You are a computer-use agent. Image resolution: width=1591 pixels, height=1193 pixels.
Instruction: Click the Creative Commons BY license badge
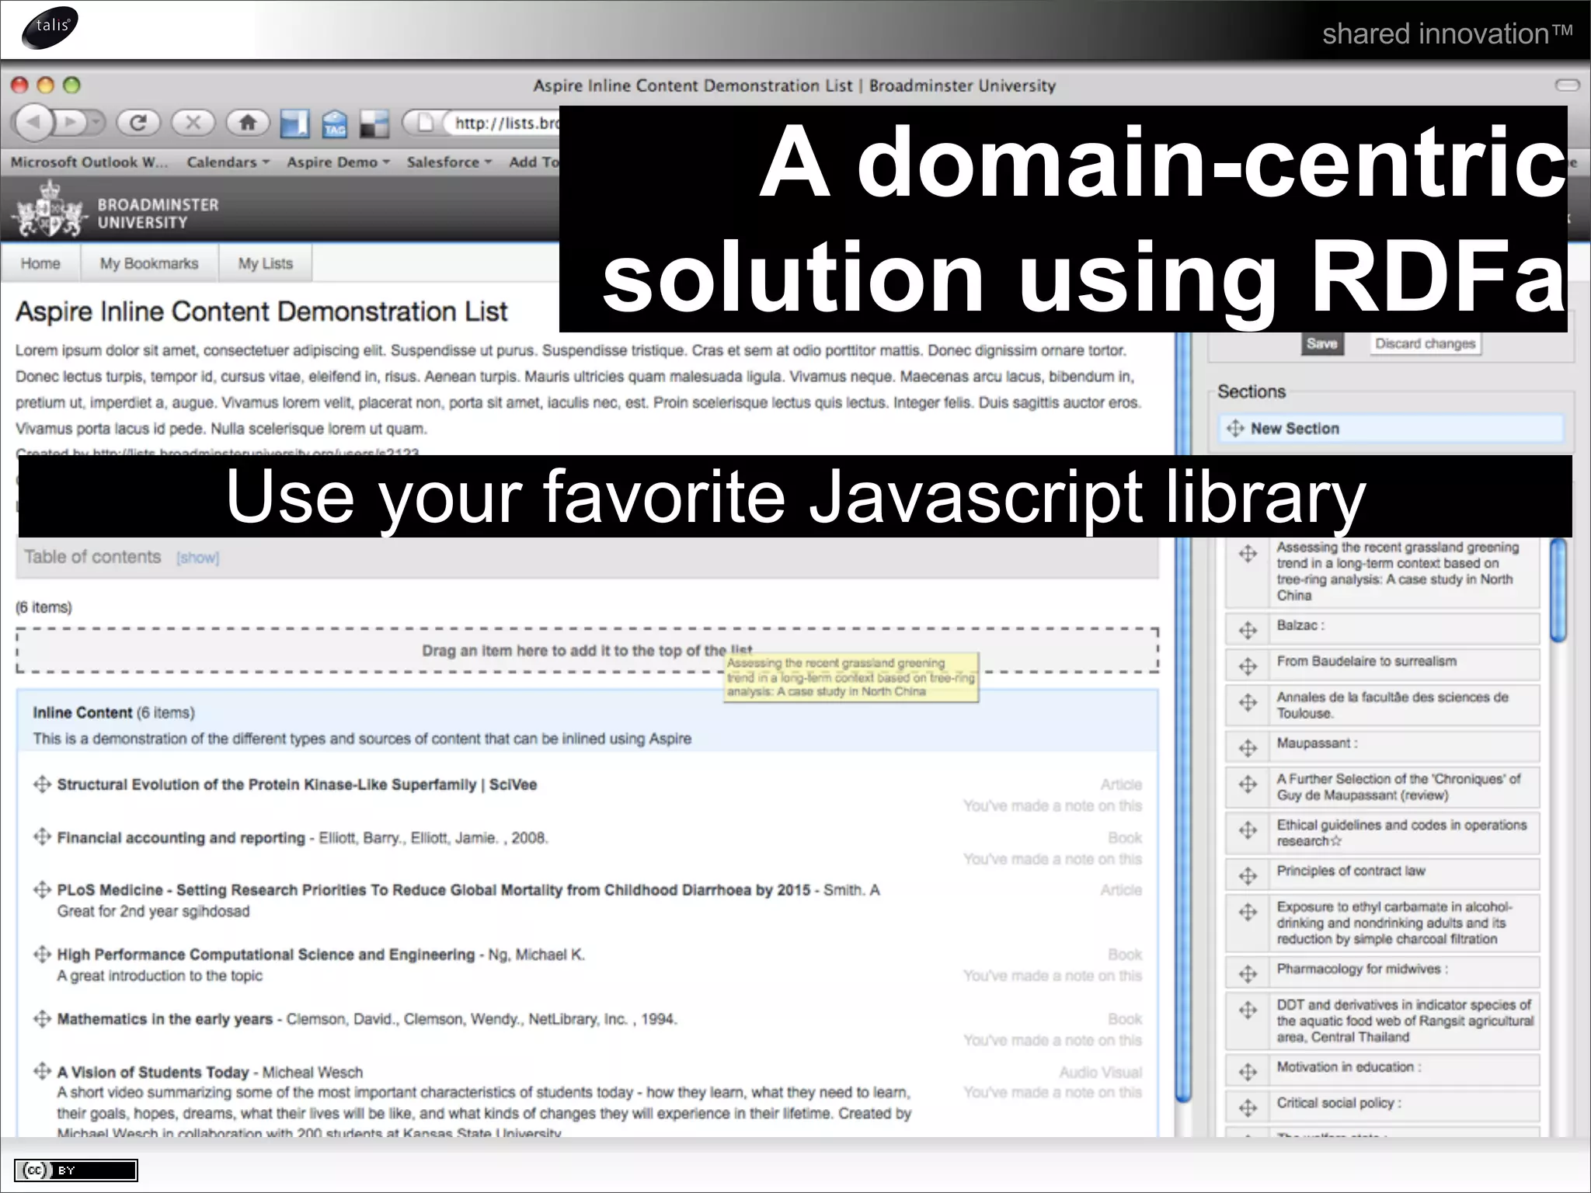(76, 1170)
